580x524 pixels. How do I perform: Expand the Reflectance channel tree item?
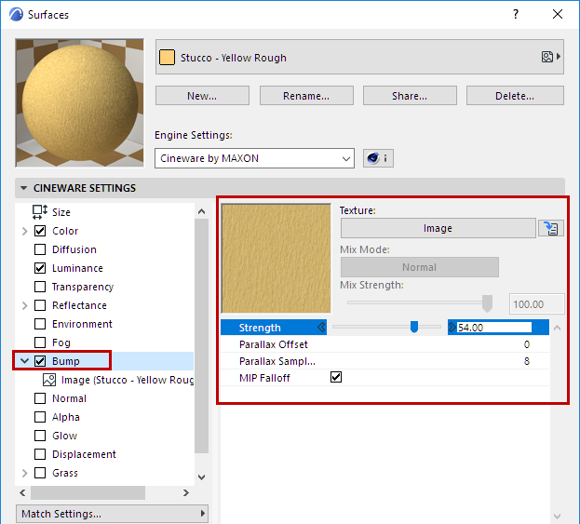(x=24, y=305)
